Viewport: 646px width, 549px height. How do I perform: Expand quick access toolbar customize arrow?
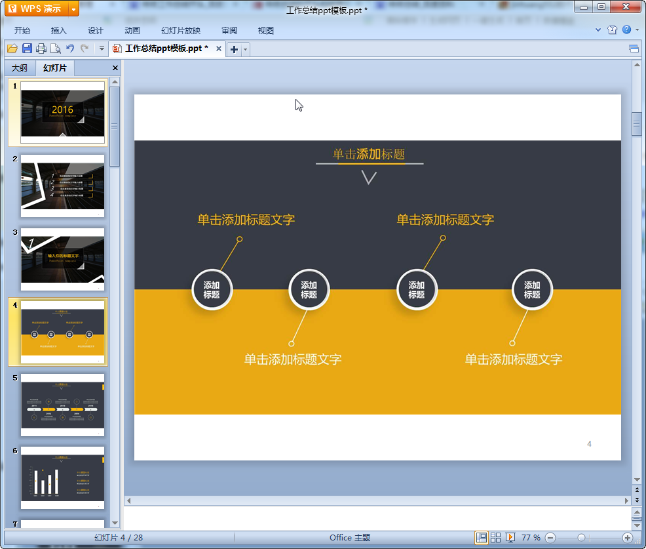point(102,49)
